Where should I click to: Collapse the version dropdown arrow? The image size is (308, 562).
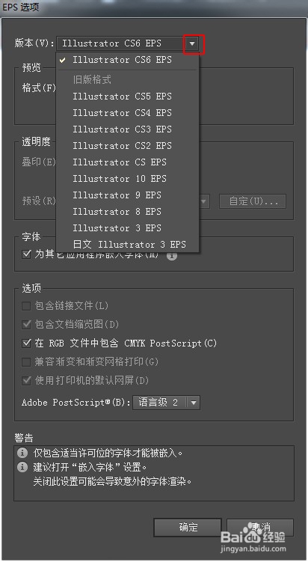[193, 43]
